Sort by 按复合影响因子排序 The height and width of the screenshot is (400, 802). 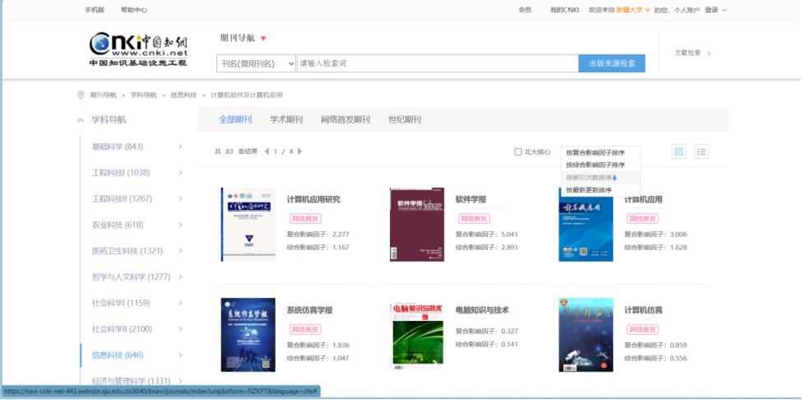tap(596, 152)
